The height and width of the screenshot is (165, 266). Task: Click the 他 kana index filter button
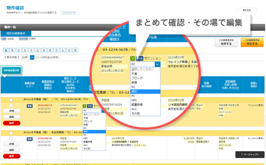[75, 50]
